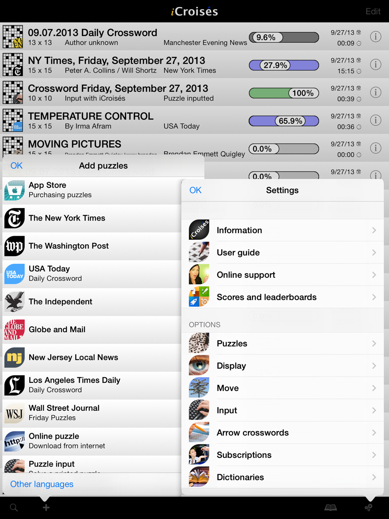Image resolution: width=389 pixels, height=519 pixels.
Task: Open info icon for TEMPERATURE CONTROL puzzle
Action: (375, 120)
